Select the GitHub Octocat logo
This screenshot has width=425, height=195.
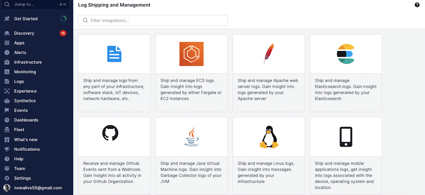point(110,133)
